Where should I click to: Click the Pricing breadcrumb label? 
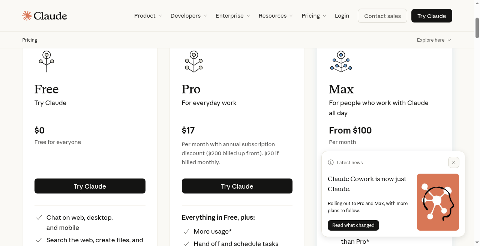(30, 40)
